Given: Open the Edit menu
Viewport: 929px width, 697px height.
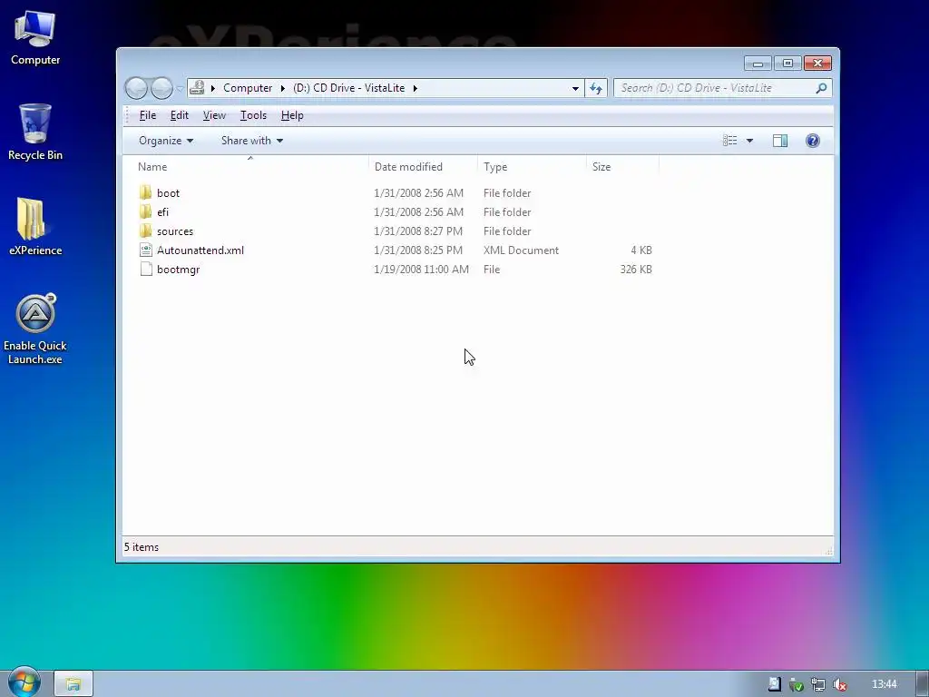Looking at the screenshot, I should tap(180, 115).
